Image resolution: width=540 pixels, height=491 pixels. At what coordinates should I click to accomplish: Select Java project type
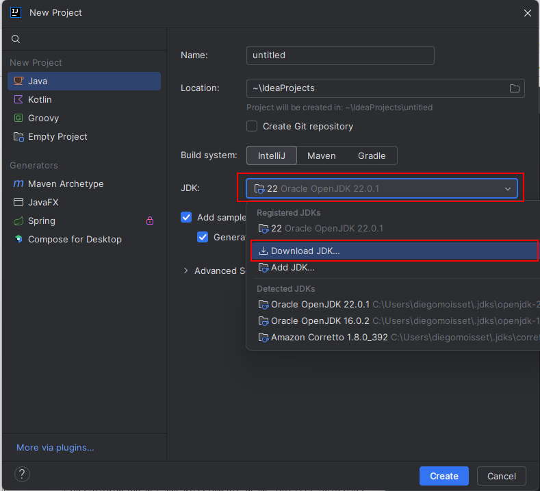pyautogui.click(x=84, y=81)
